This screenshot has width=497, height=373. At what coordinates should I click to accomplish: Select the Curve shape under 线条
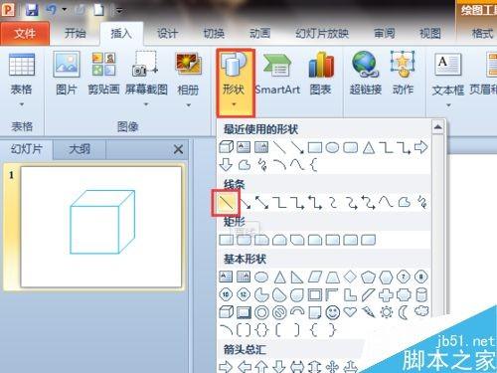pyautogui.click(x=386, y=202)
